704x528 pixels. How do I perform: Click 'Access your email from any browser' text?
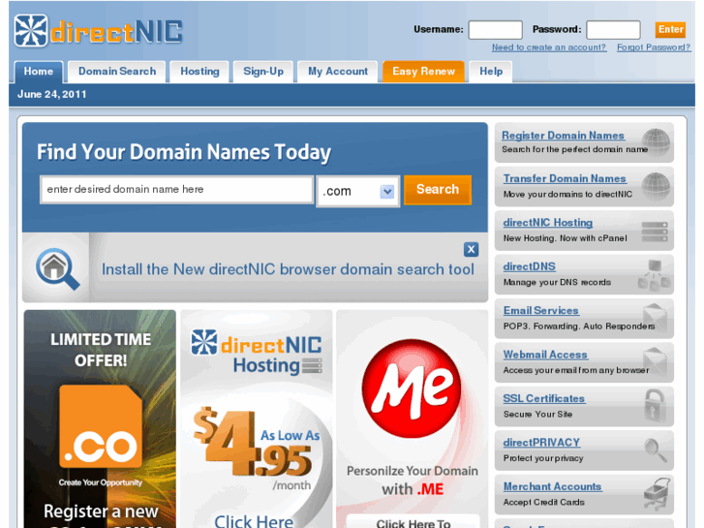[576, 370]
